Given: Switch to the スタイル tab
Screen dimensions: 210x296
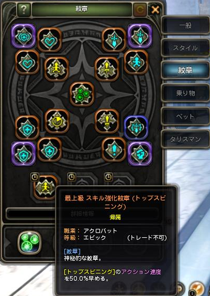Looking at the screenshot, I should coord(185,48).
